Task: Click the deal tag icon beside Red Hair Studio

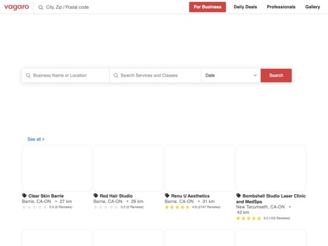Action: coord(96,195)
